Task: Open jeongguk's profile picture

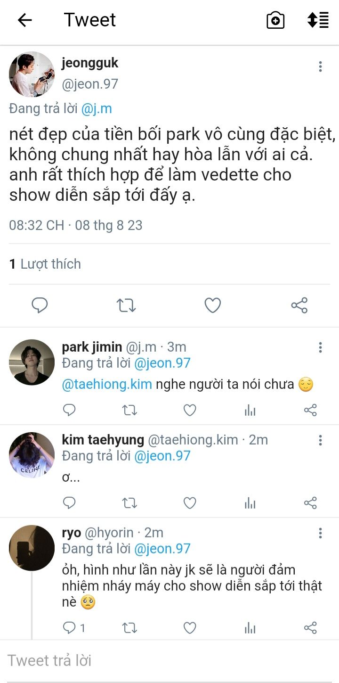Action: pyautogui.click(x=32, y=74)
